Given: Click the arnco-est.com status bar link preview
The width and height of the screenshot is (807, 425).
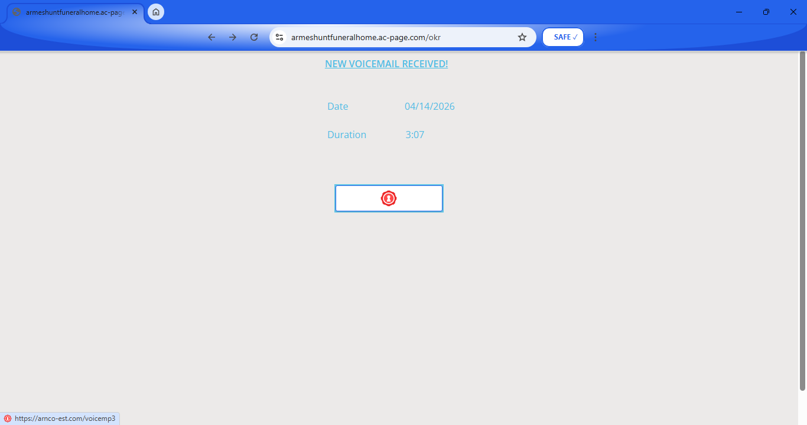Looking at the screenshot, I should coord(60,419).
